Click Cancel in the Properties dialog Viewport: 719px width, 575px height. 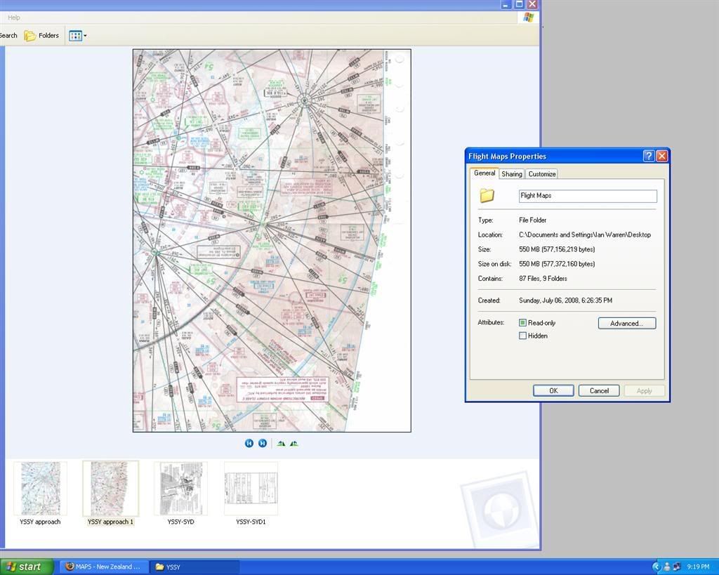[x=599, y=391]
